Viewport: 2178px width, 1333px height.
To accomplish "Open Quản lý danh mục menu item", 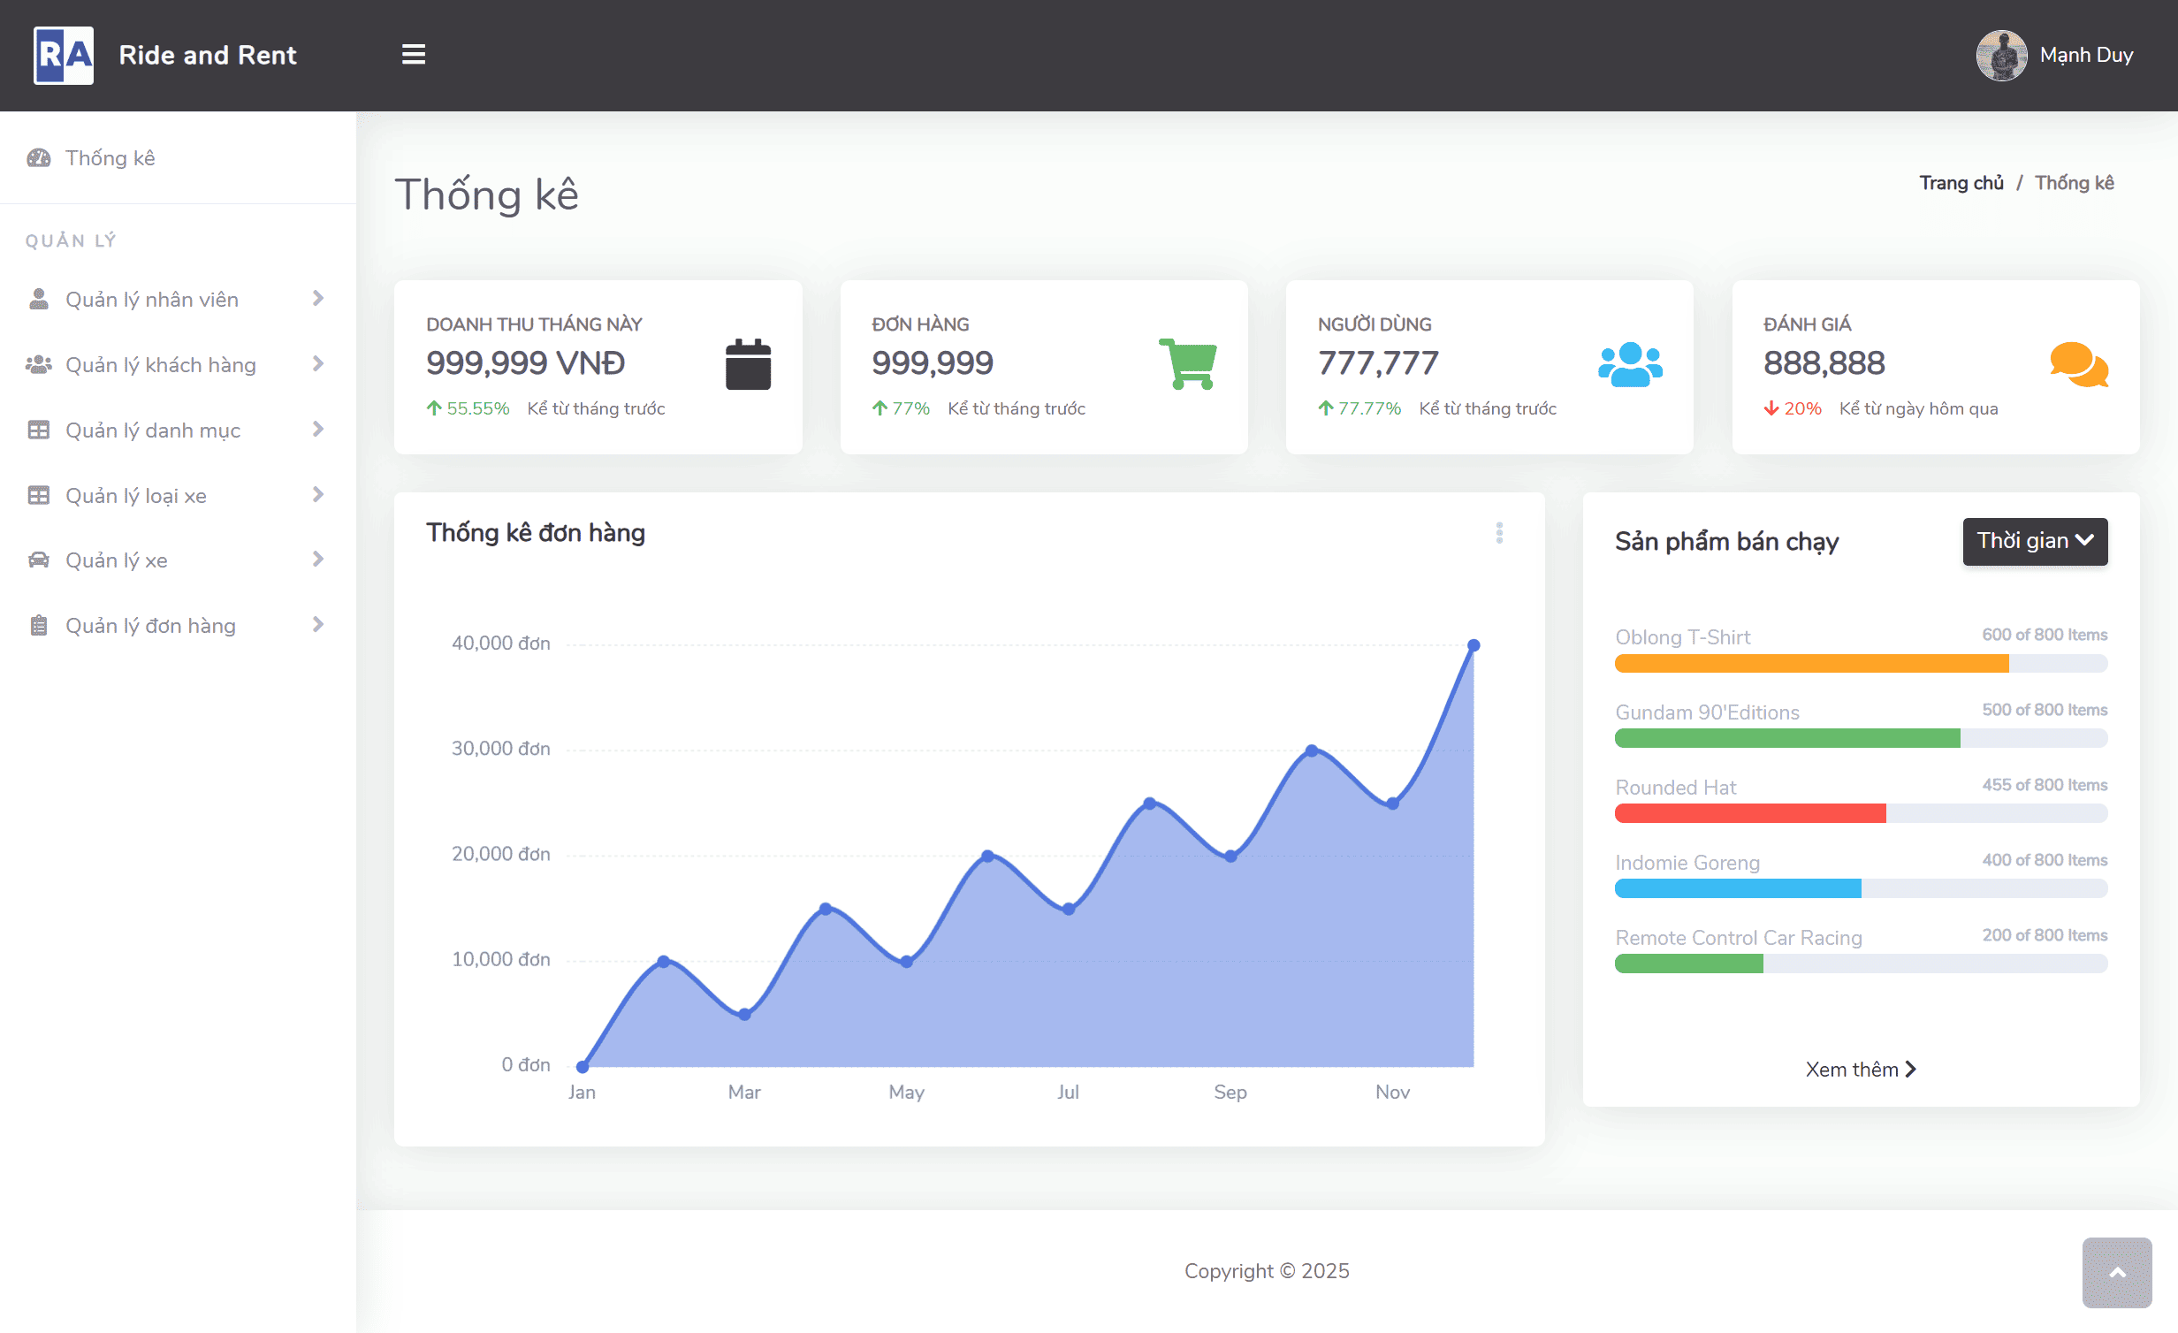I will coord(178,430).
